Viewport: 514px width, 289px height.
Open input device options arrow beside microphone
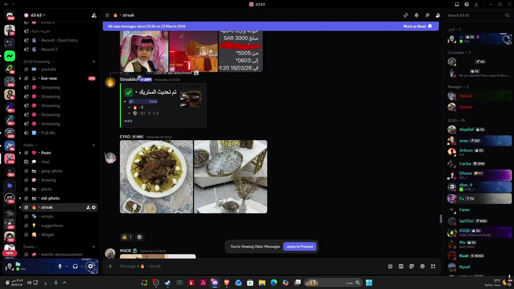coord(67,266)
